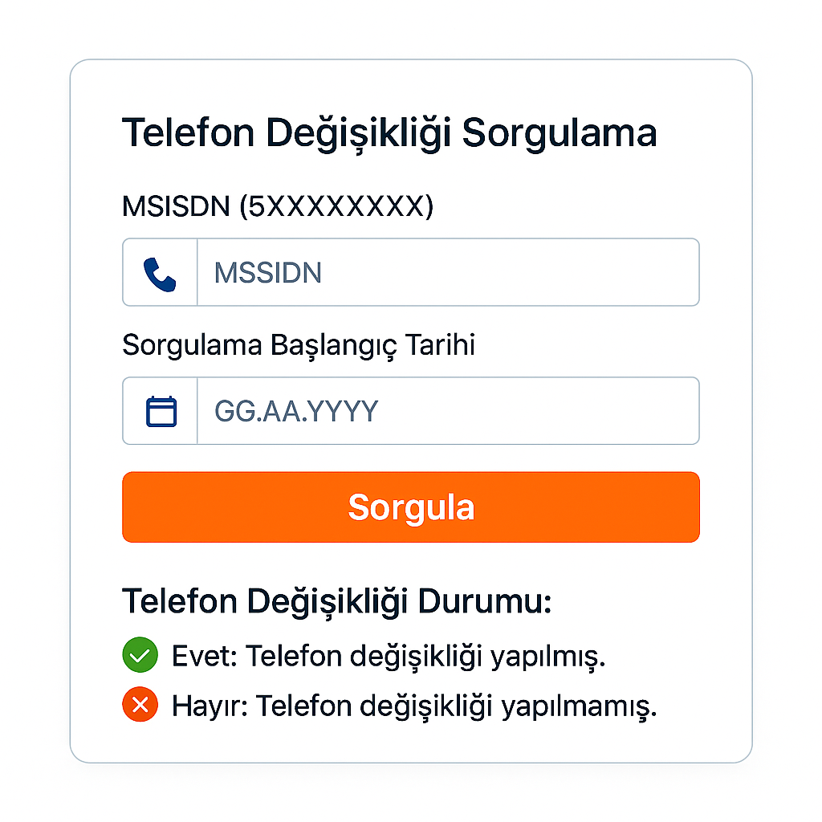Viewport: 822px width, 822px height.
Task: Click the MSISDN (5XXXXXXXXX) field label
Action: click(x=278, y=206)
